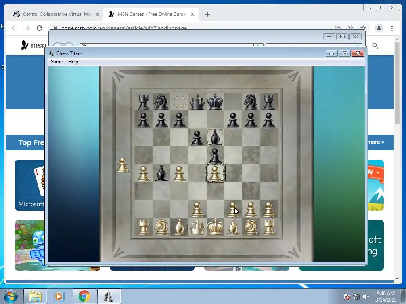The height and width of the screenshot is (304, 406).
Task: Click the page scrollbar thumb in Chrome
Action: click(x=397, y=83)
